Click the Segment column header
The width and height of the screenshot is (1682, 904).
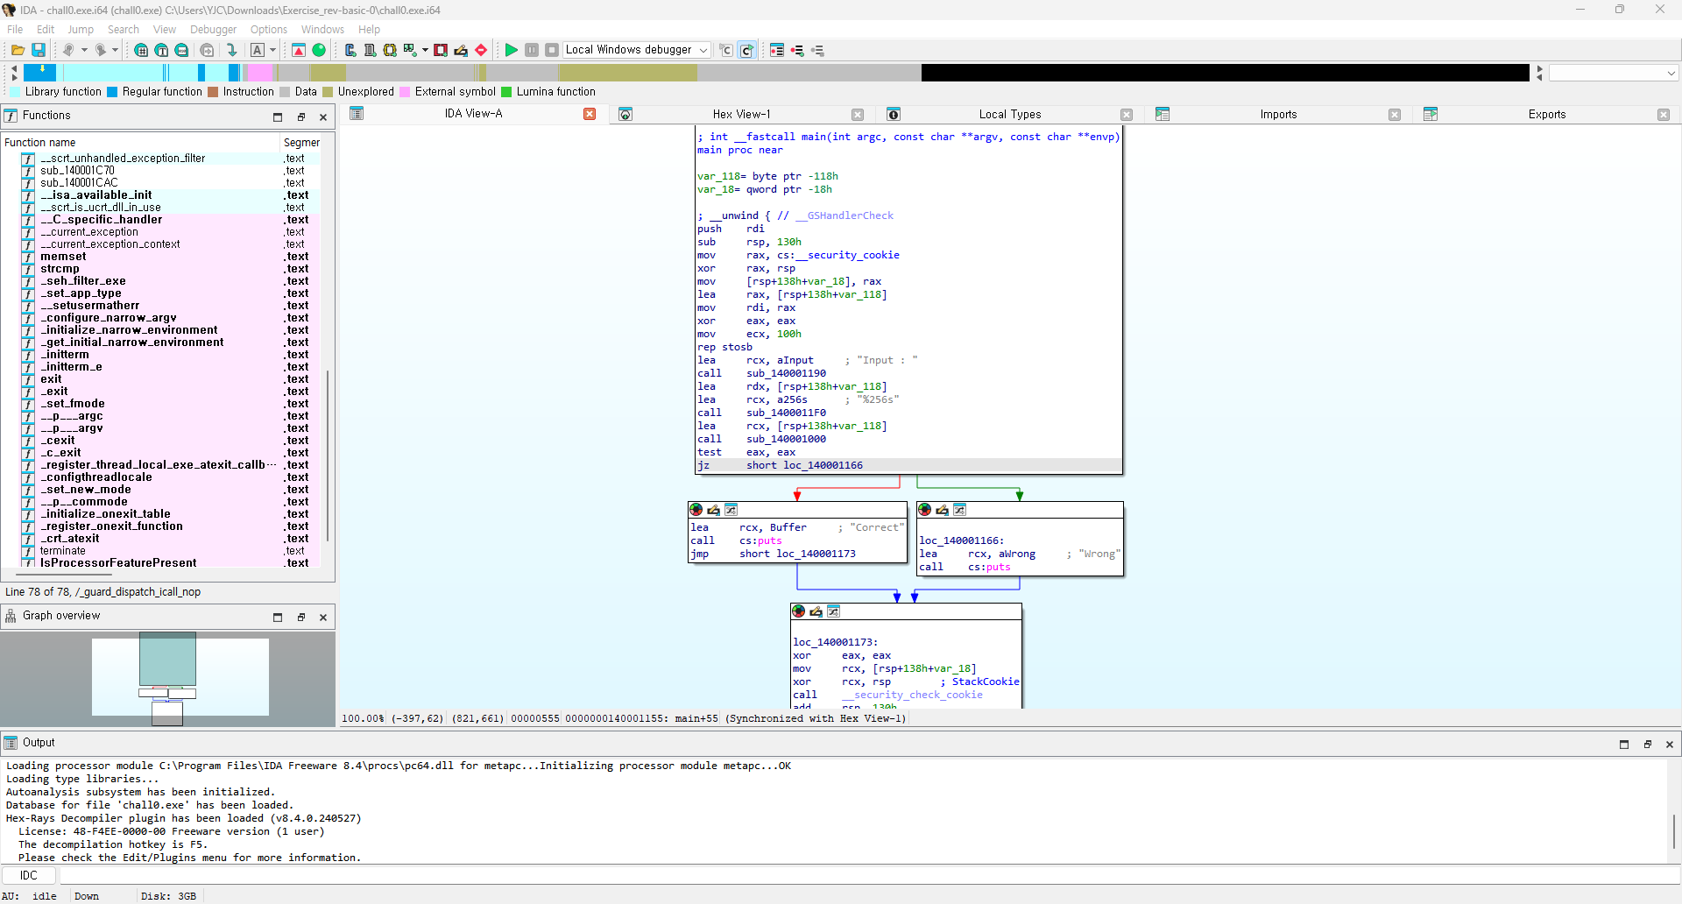tap(301, 142)
